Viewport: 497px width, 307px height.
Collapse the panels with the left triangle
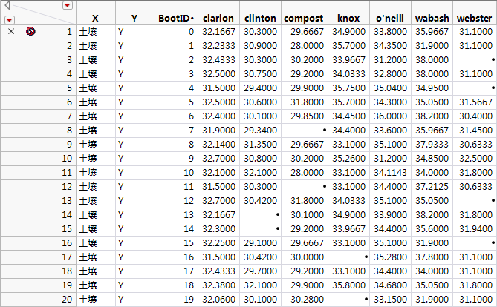7,5
